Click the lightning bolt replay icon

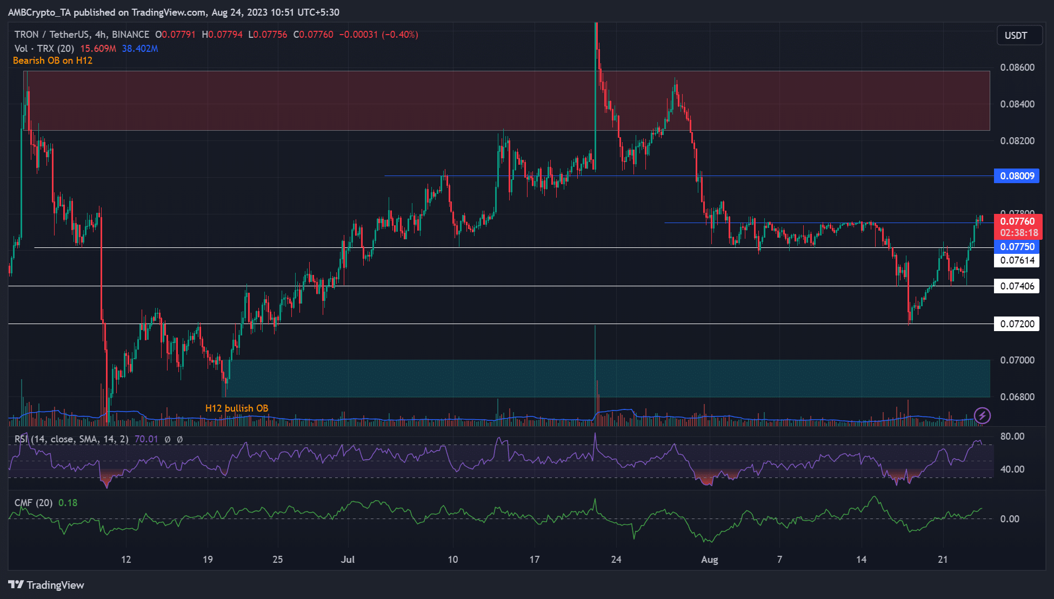pos(982,415)
